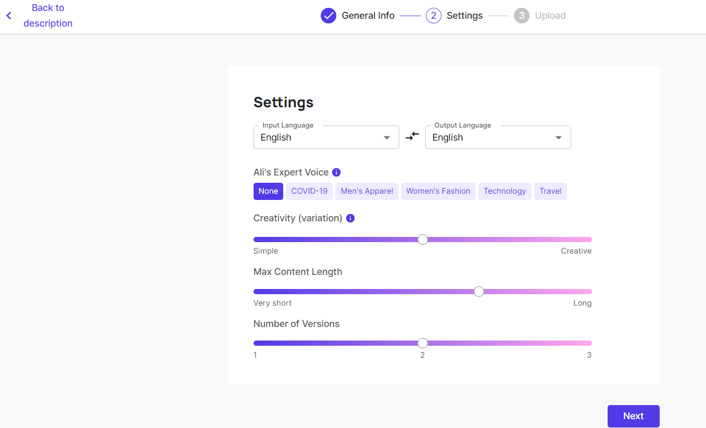Expand the Output Language dropdown
This screenshot has height=428, width=706.
[498, 137]
